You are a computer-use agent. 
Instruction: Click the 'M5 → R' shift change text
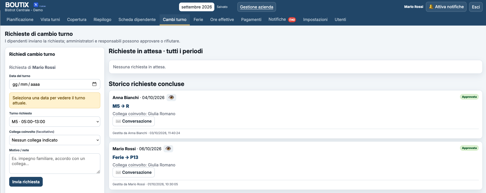[121, 106]
